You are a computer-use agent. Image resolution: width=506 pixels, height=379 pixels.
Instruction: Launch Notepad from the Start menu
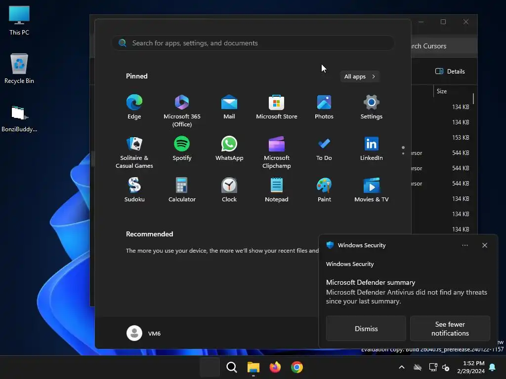[x=277, y=190]
